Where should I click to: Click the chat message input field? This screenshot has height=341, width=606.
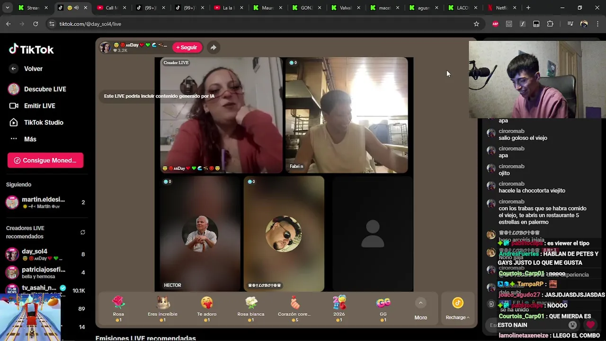526,325
